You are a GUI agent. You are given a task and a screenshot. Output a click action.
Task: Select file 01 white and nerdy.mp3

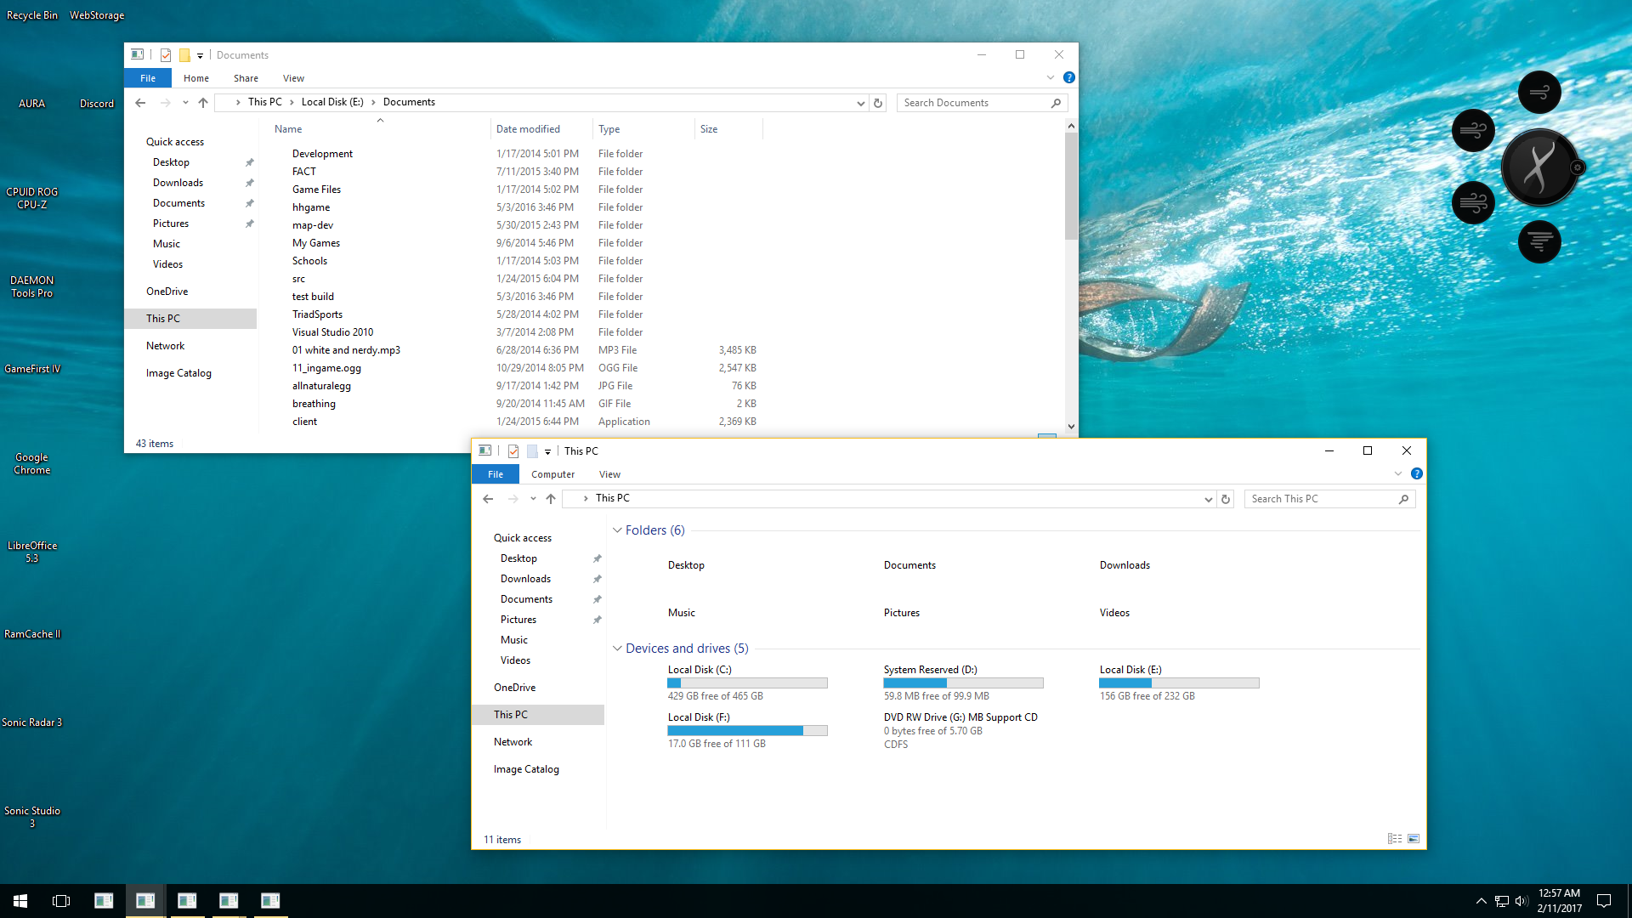point(346,350)
